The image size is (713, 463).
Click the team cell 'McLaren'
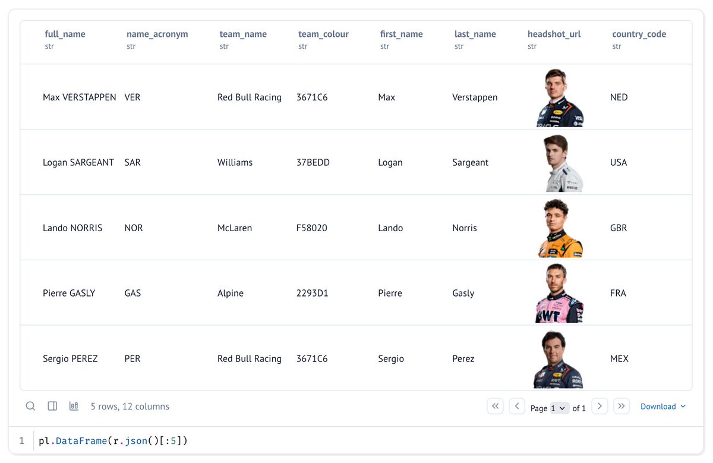(x=235, y=228)
